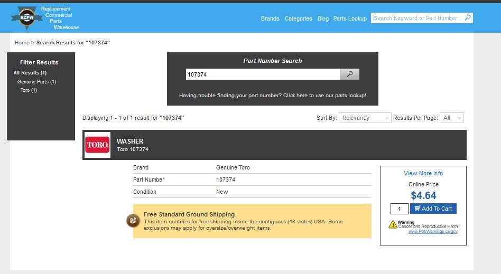Click the yellow warning triangle icon

393,224
